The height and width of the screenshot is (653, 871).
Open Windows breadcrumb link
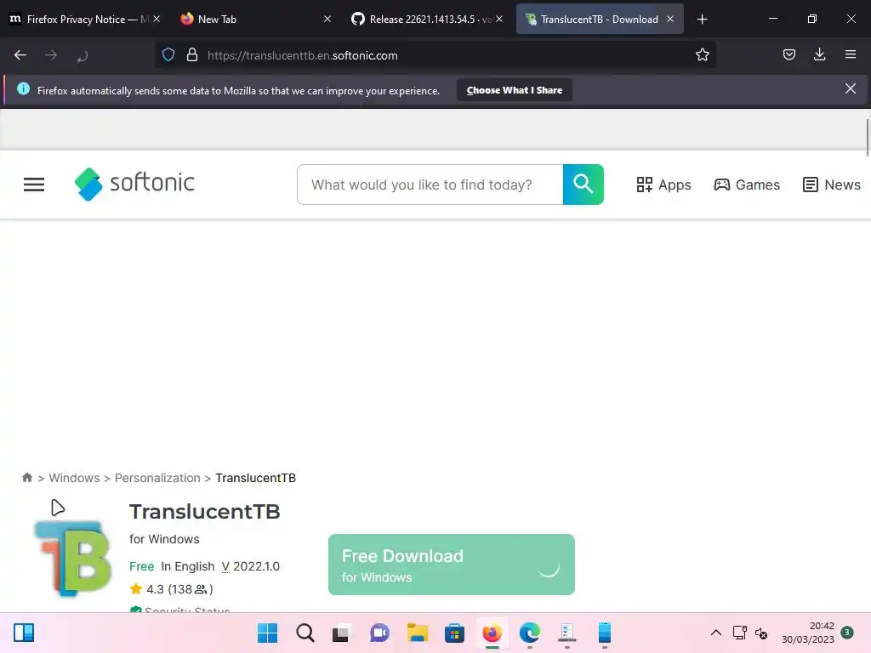click(x=75, y=478)
